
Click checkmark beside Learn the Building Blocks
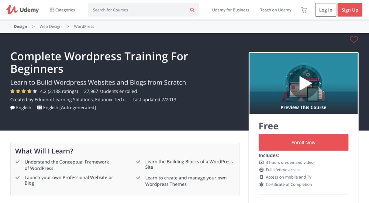[x=138, y=162]
